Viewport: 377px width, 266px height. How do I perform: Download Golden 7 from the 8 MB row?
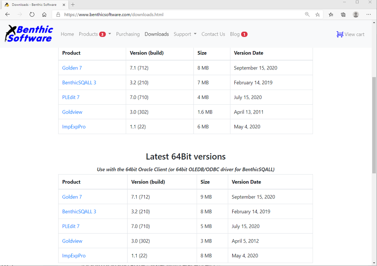point(72,68)
